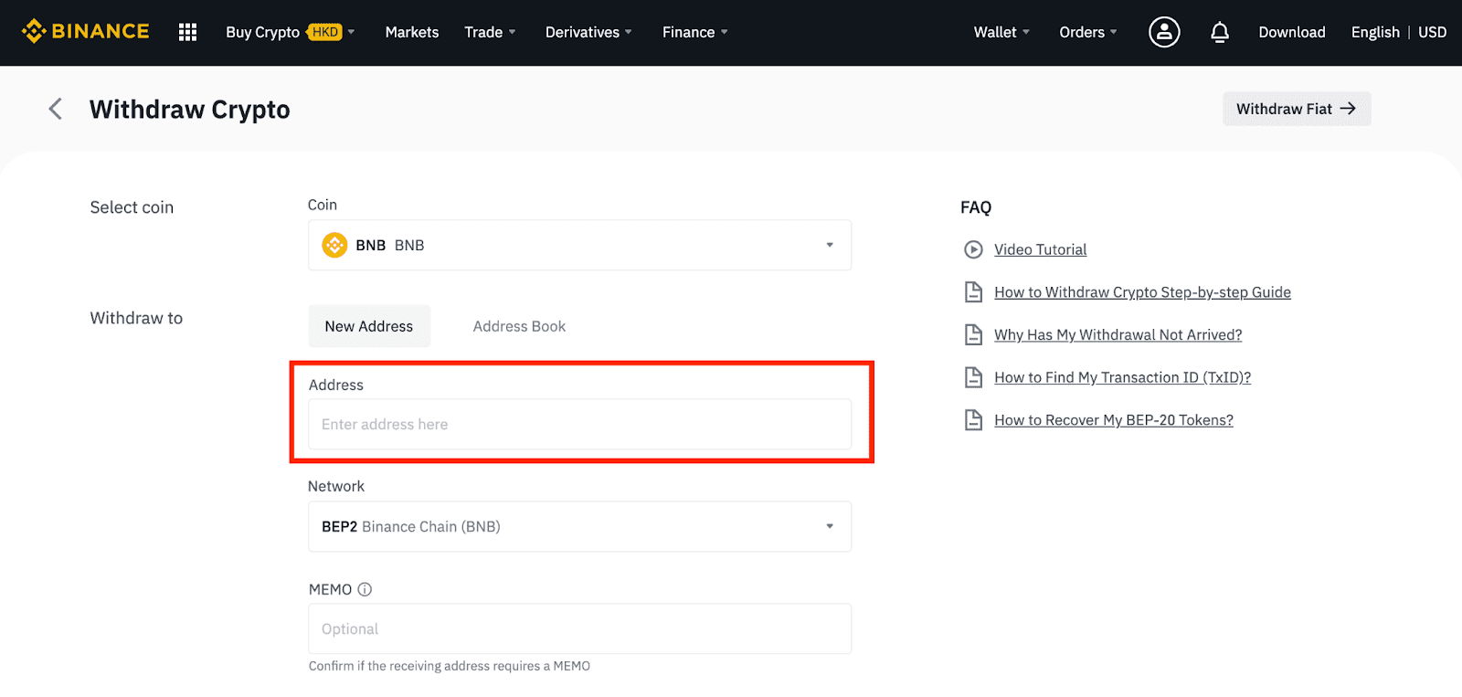This screenshot has width=1462, height=697.
Task: Expand the Network dropdown
Action: pyautogui.click(x=829, y=526)
